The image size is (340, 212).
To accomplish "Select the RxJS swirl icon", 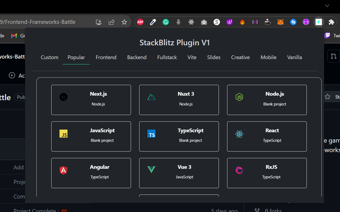I will [x=239, y=170].
